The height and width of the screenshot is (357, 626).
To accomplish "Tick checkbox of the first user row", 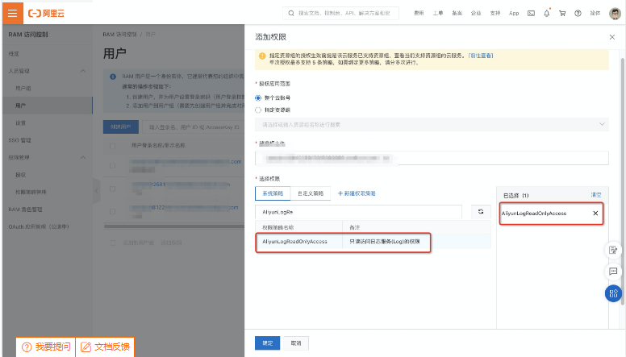I will [113, 165].
